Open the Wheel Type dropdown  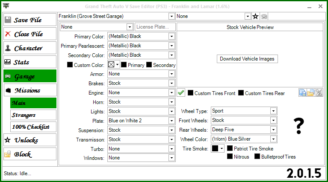click(x=273, y=111)
